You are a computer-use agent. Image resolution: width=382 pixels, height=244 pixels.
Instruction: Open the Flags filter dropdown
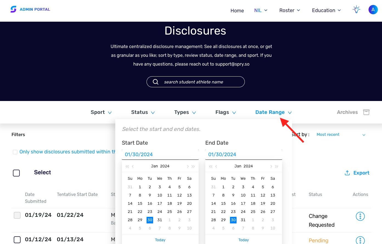click(226, 112)
